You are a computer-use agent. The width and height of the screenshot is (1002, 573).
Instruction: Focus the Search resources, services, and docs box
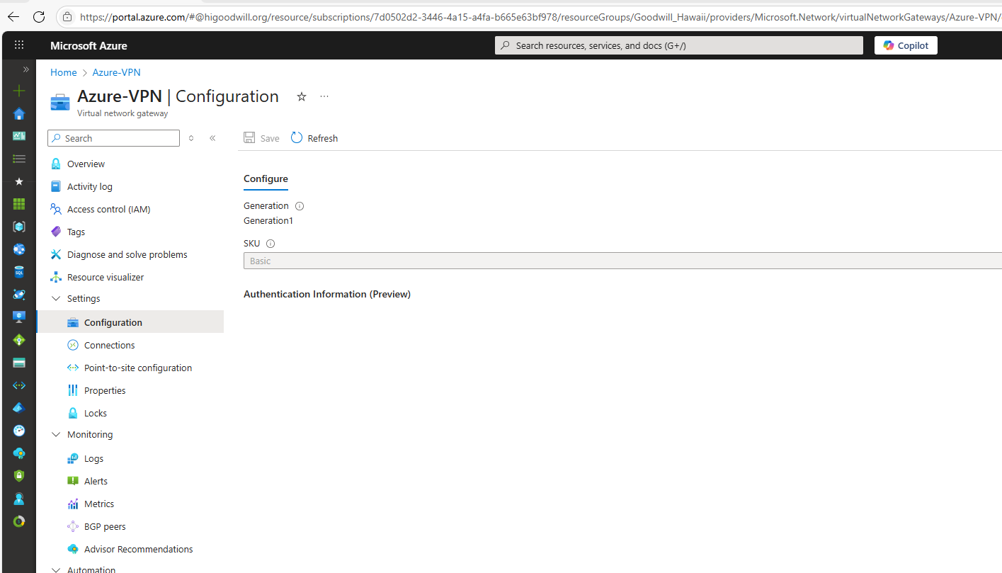coord(679,45)
